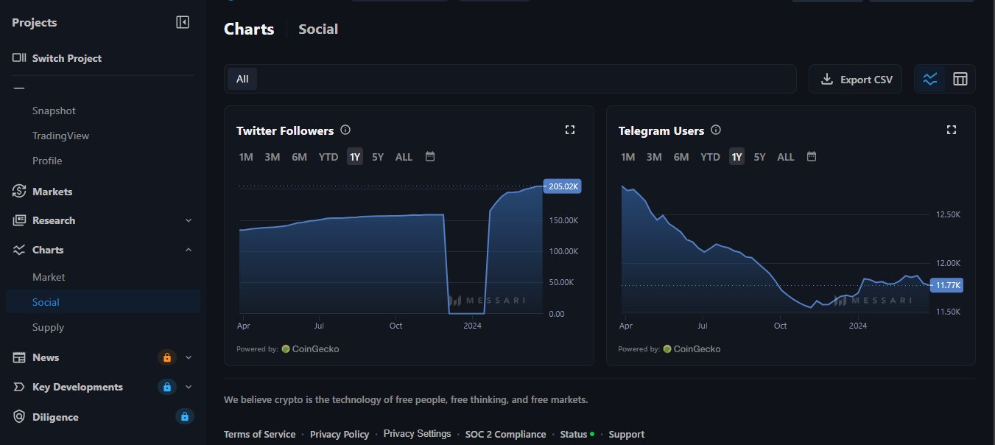Select the All filter chip
The height and width of the screenshot is (445, 995).
[x=242, y=79]
